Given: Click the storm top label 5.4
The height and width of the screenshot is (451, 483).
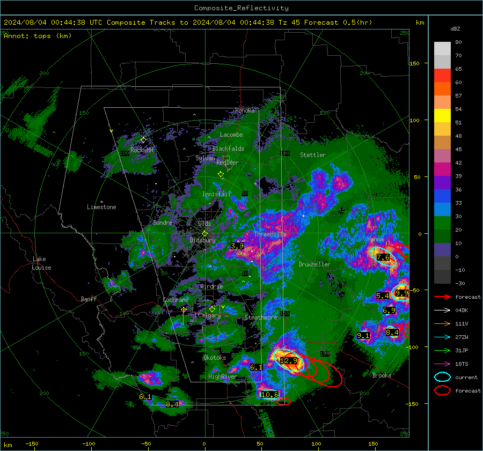Looking at the screenshot, I should 382,296.
